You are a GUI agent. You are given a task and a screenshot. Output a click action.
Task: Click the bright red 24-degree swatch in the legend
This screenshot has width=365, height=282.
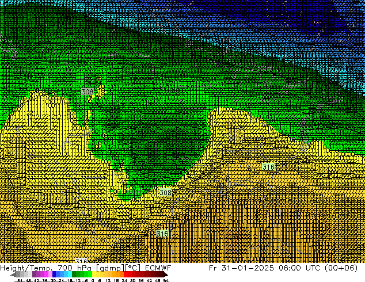(x=126, y=274)
